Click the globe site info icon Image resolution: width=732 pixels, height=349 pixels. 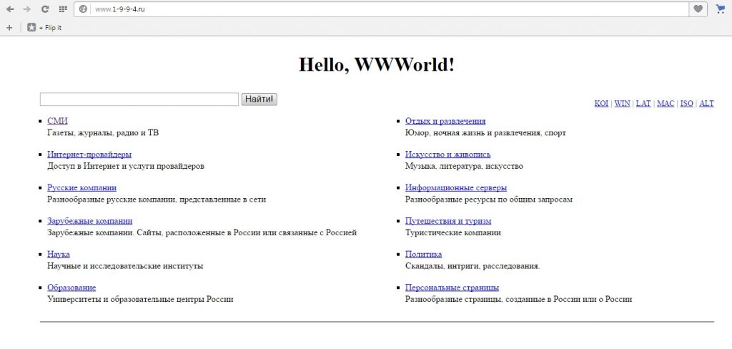[x=84, y=9]
